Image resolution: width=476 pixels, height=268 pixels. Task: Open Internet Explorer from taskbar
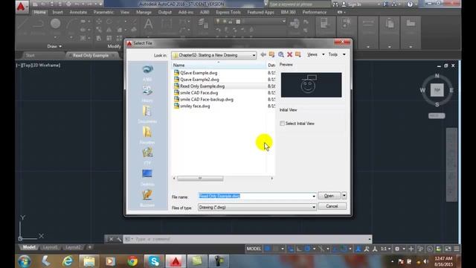click(x=68, y=261)
